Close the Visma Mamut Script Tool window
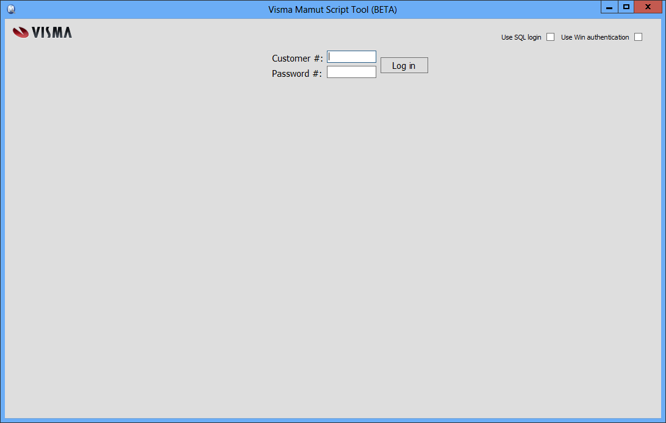Viewport: 666px width, 423px height. coord(648,7)
